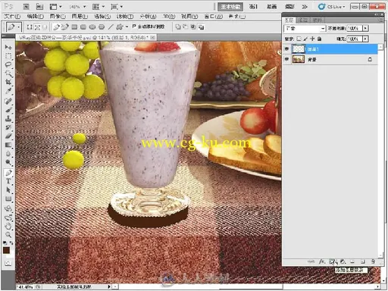The height and width of the screenshot is (291, 388).
Task: Select the Rectangle shape tool in toolbox
Action: 8,199
